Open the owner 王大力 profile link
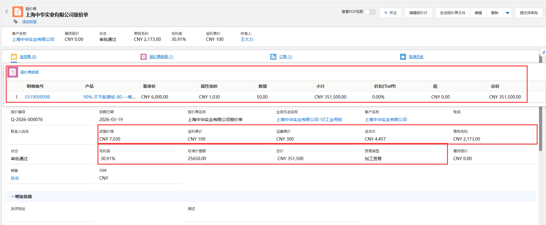The width and height of the screenshot is (546, 225). pos(247,39)
